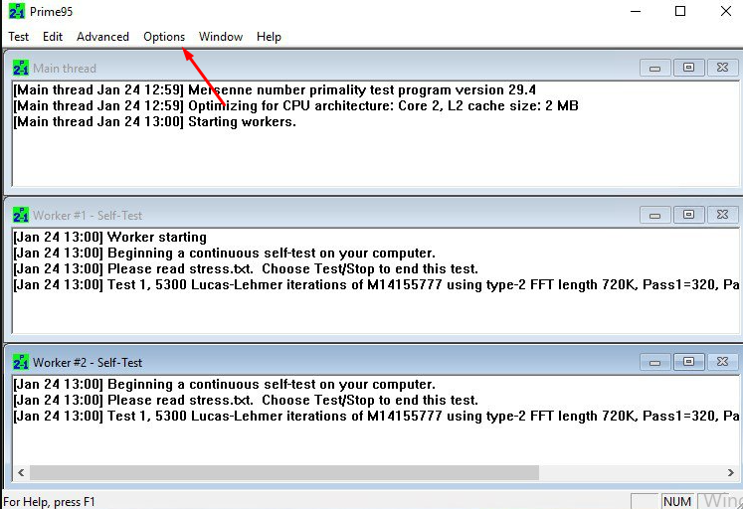Close the Worker #1 Self-Test window

click(x=722, y=216)
